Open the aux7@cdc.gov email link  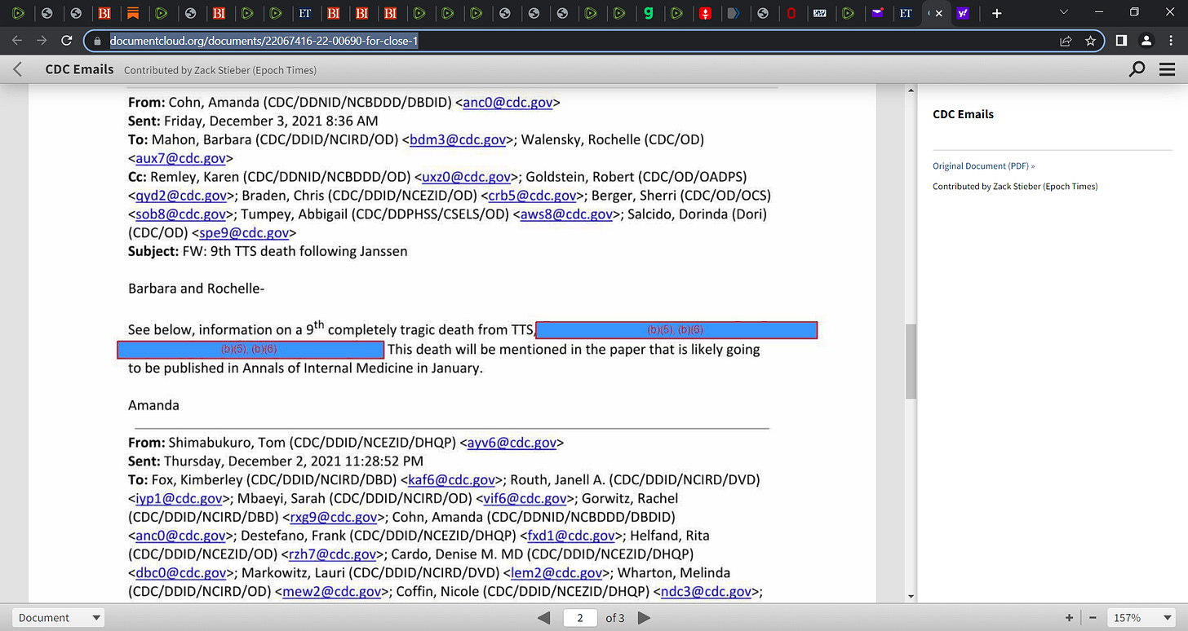click(180, 158)
